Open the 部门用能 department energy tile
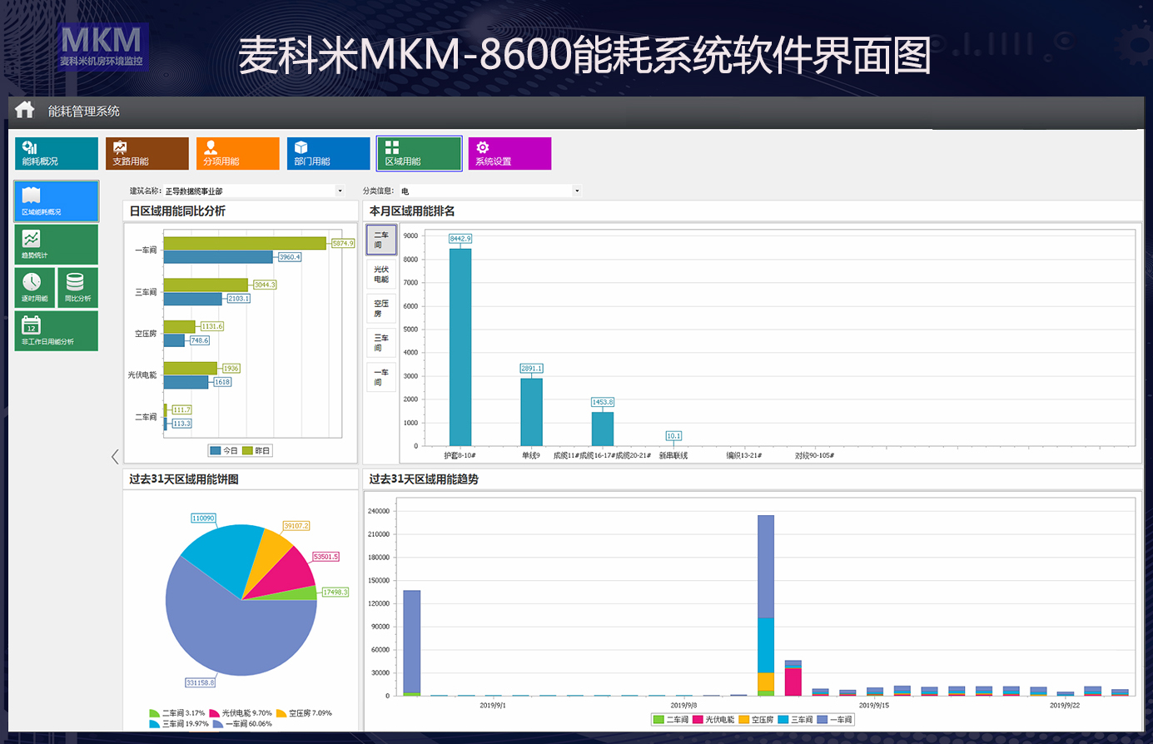This screenshot has height=744, width=1153. 329,154
